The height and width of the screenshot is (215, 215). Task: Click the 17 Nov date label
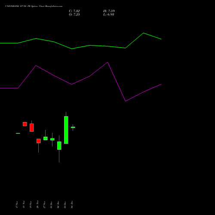[17, 204]
